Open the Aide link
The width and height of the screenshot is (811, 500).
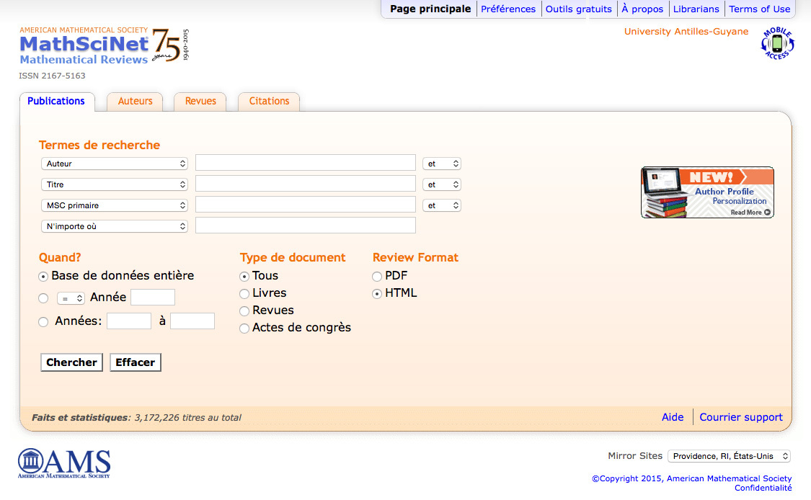pos(672,417)
